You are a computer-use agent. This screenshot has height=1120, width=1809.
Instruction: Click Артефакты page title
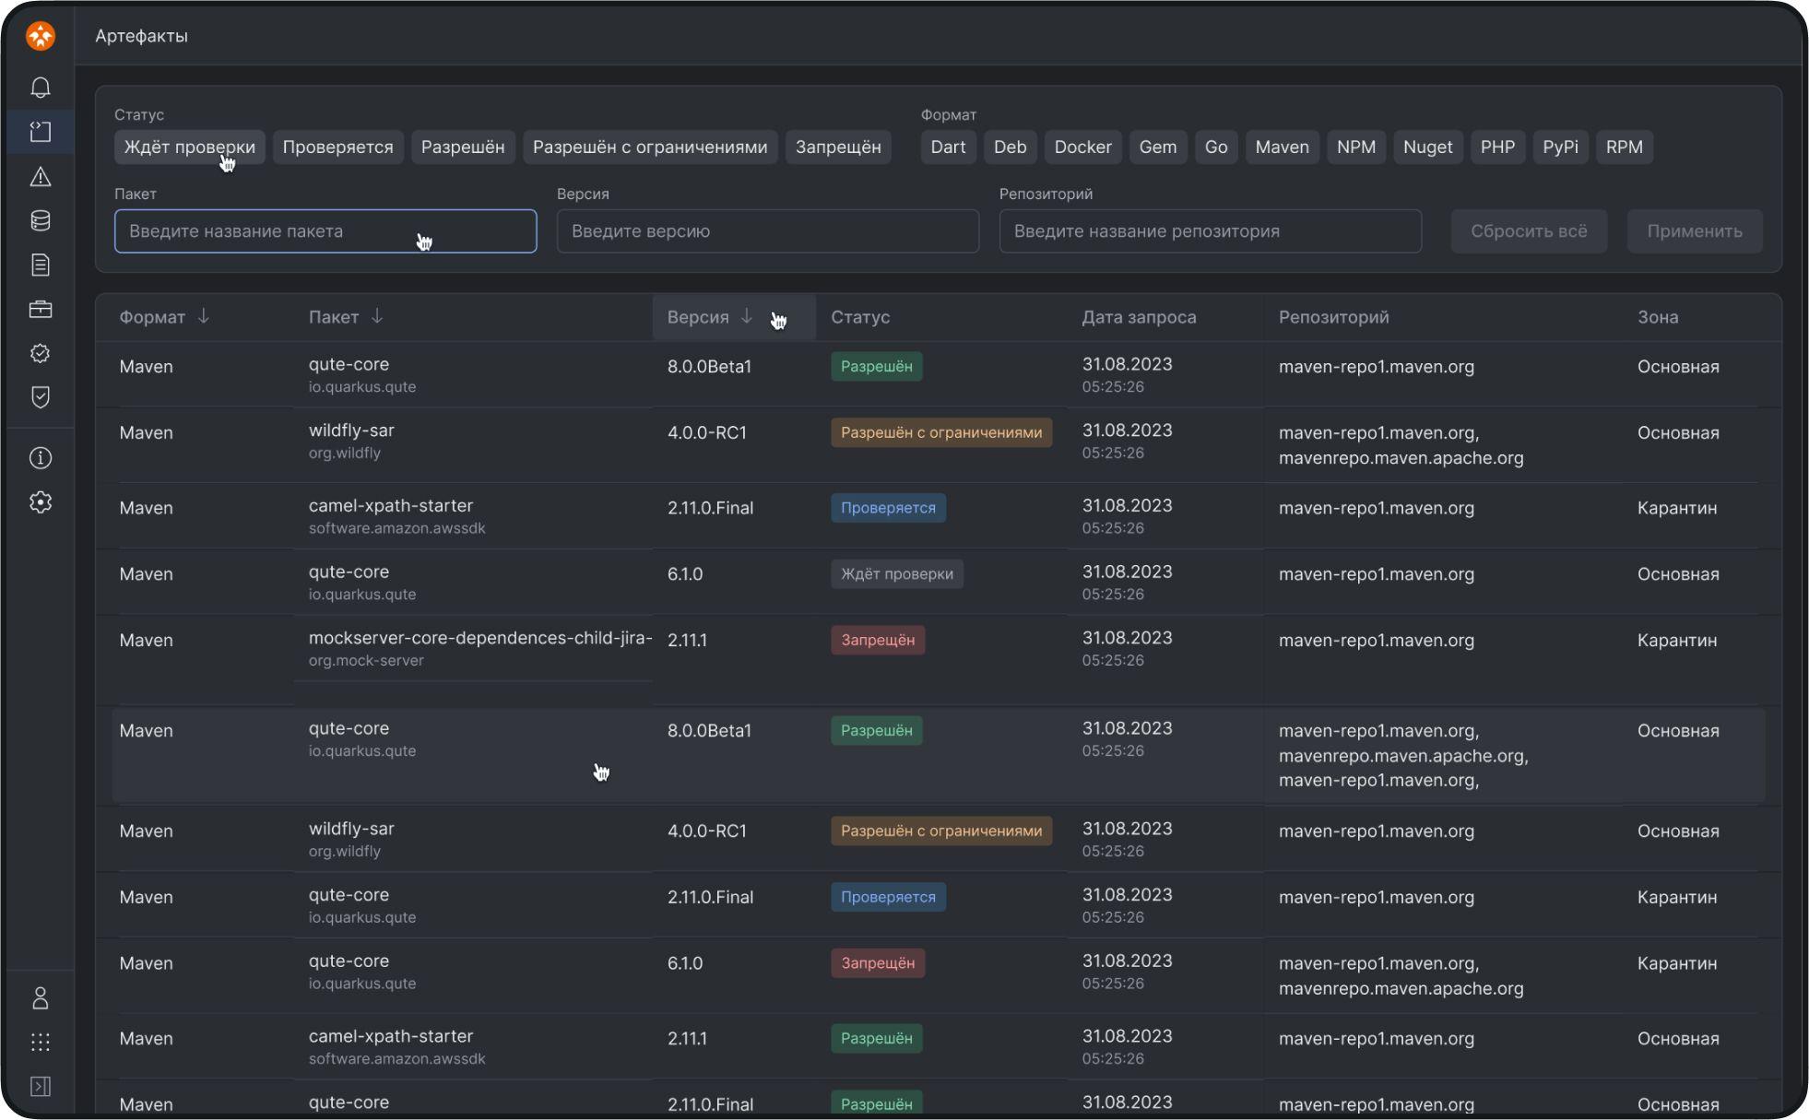[x=142, y=36]
